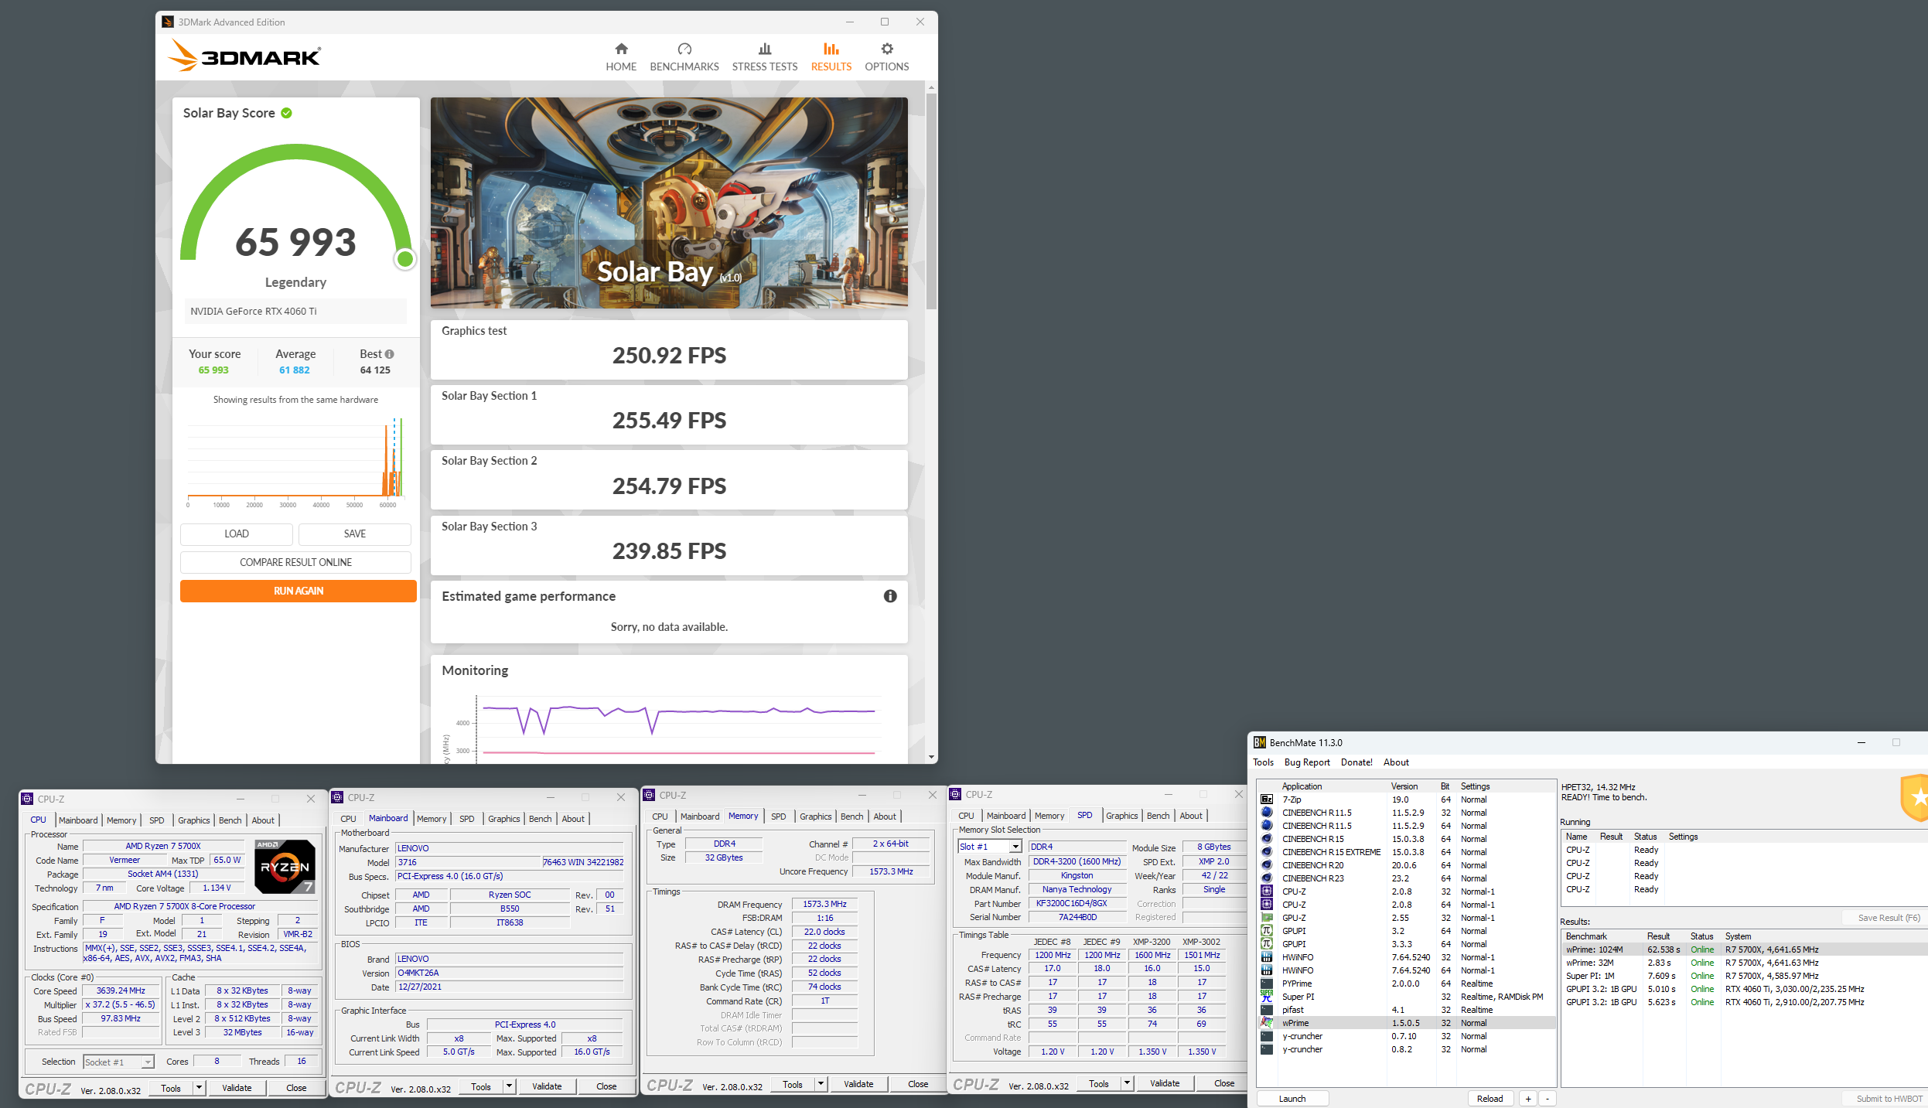Click the 7-Zip icon in BenchMate list

(1267, 799)
